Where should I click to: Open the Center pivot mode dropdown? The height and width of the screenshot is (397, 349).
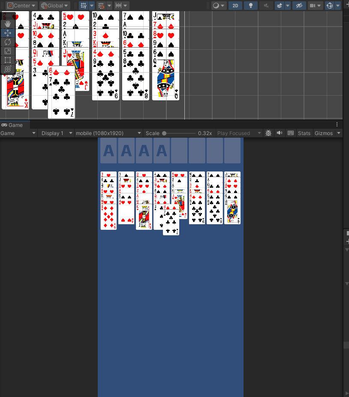tap(21, 6)
